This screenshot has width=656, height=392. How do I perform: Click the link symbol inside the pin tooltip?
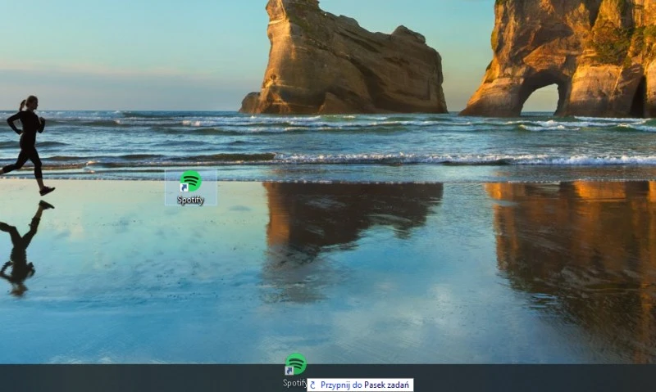[312, 385]
